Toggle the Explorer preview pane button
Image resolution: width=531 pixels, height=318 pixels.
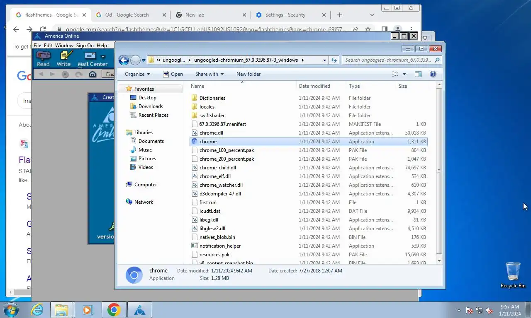tap(418, 74)
